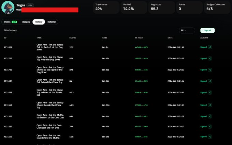The height and width of the screenshot is (145, 232).
Task: Click Signed status for trajectory 4131854
Action: coord(203,47)
